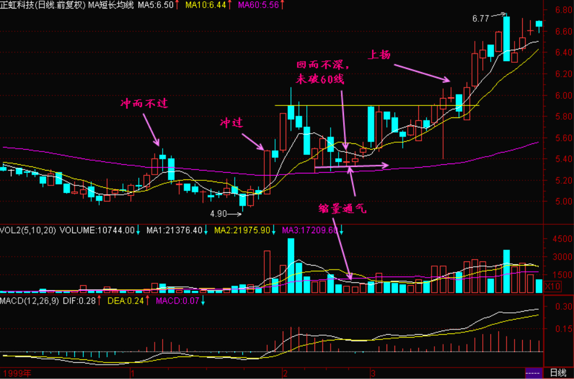The width and height of the screenshot is (574, 379).
Task: Click month marker 2 on time axis
Action: pos(284,373)
